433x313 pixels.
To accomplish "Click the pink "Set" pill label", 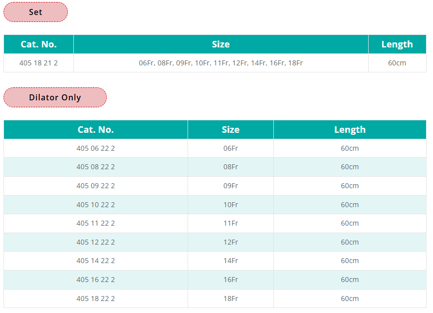I will 35,12.
